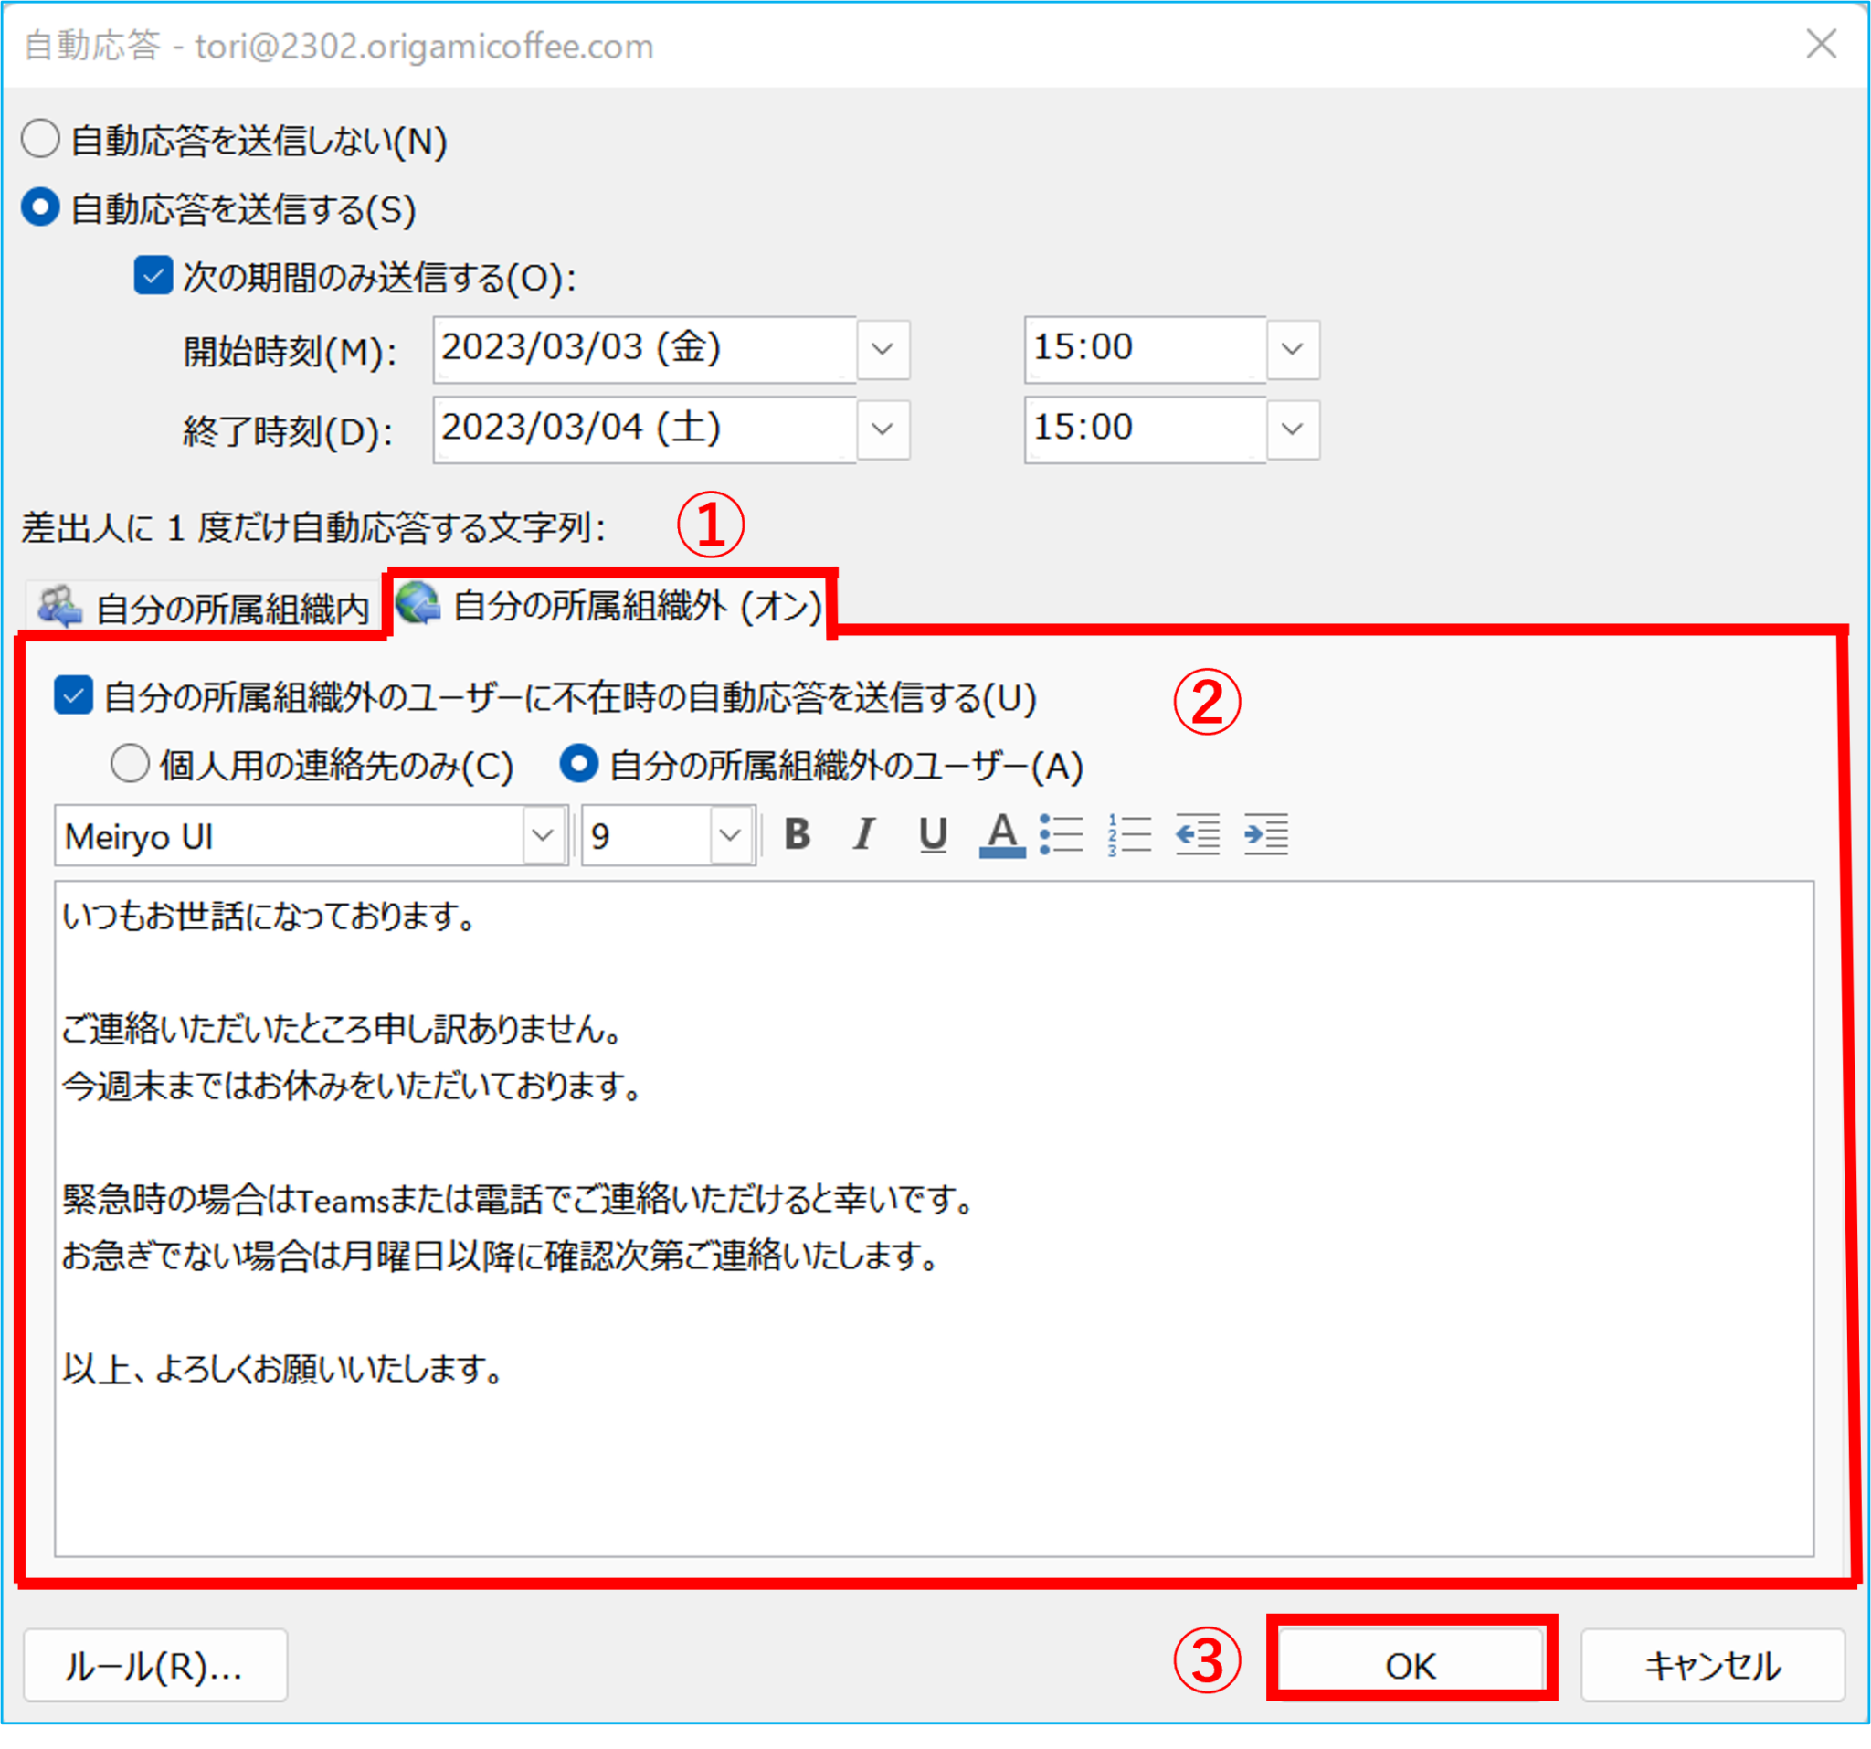This screenshot has width=1871, height=1749.
Task: Toggle italic formatting in reply editor
Action: 863,834
